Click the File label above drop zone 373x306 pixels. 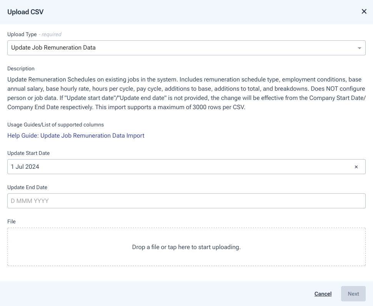point(12,221)
